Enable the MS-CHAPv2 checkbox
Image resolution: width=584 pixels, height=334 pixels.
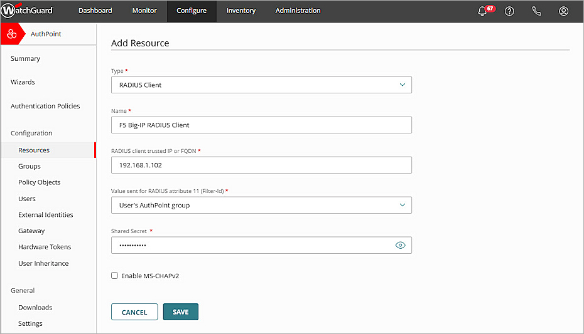coord(114,276)
